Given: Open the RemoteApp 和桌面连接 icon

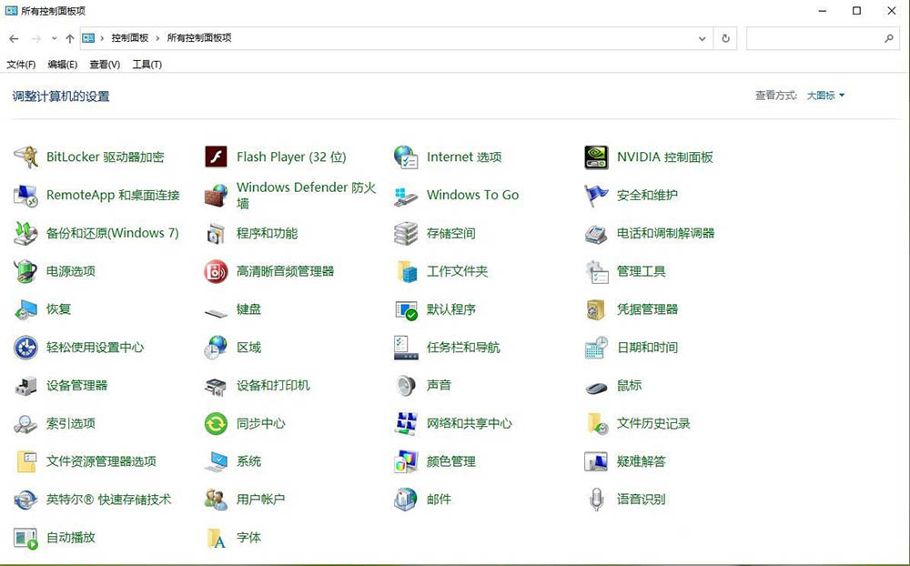Looking at the screenshot, I should click(x=25, y=195).
